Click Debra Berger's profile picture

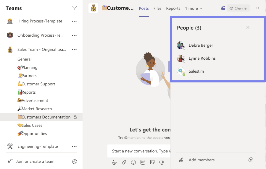coord(181,45)
